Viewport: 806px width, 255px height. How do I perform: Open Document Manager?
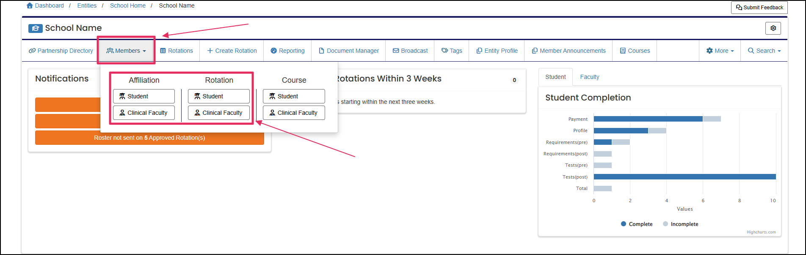348,51
